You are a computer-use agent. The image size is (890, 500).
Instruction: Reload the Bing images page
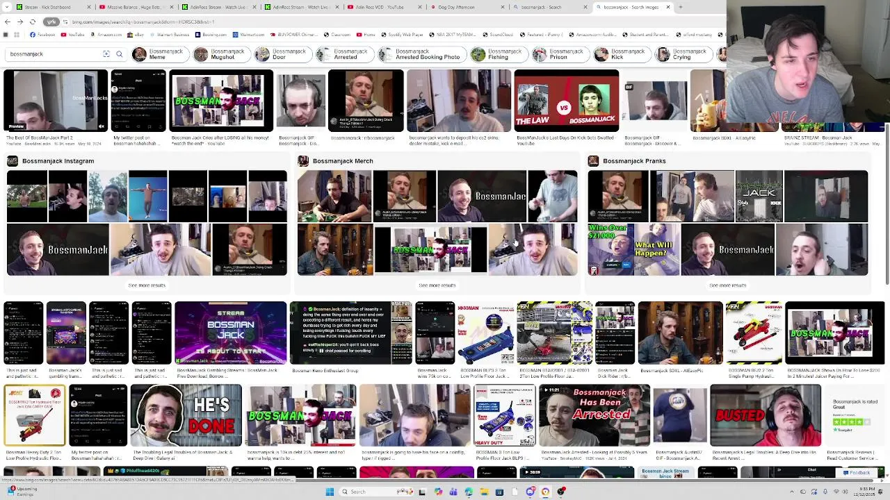pyautogui.click(x=33, y=22)
